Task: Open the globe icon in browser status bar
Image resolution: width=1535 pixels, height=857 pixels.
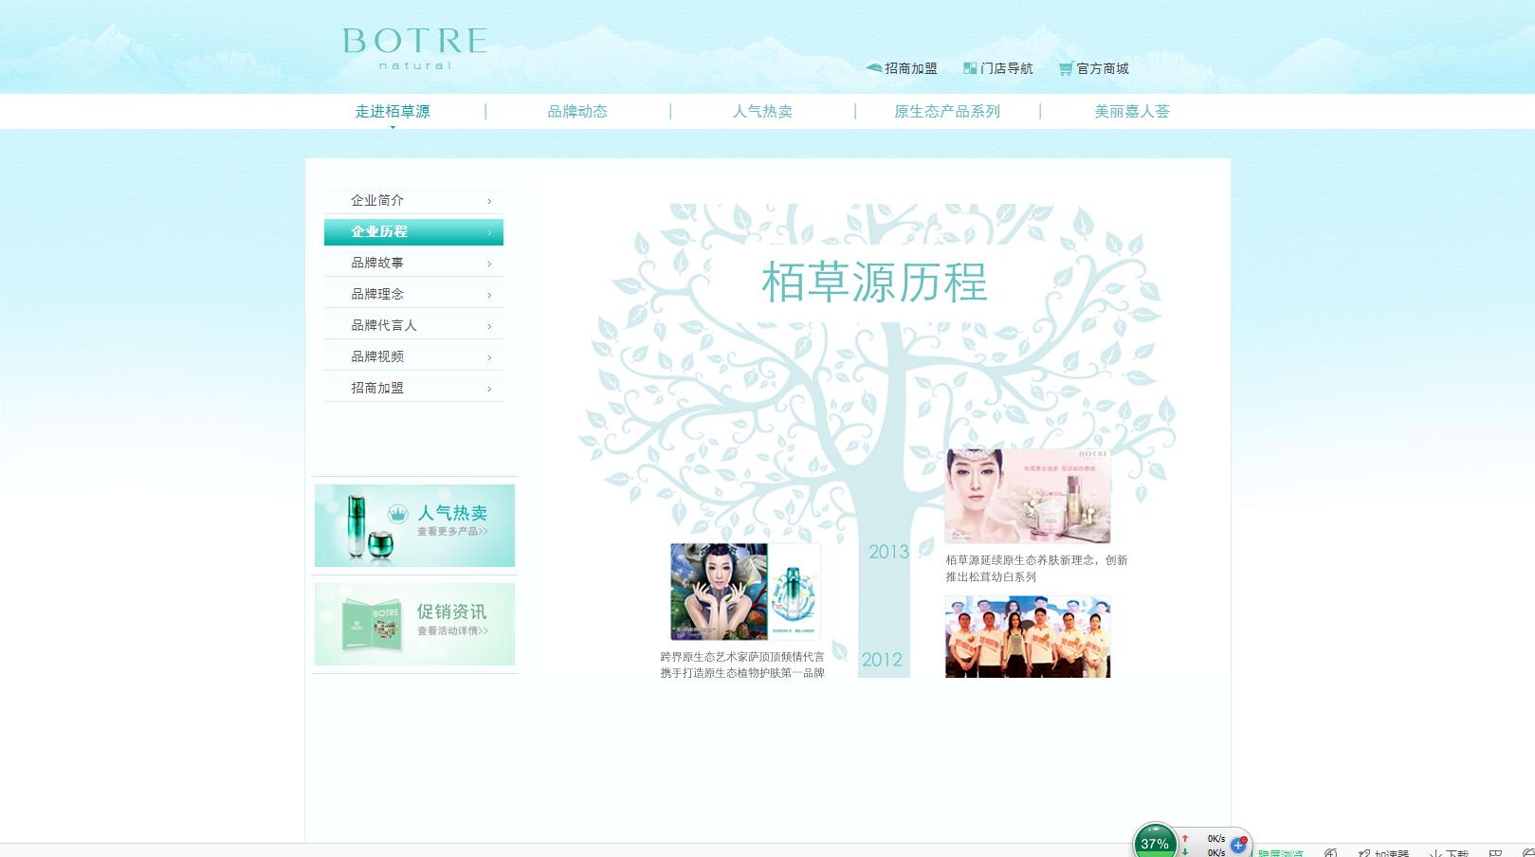Action: click(x=1331, y=852)
